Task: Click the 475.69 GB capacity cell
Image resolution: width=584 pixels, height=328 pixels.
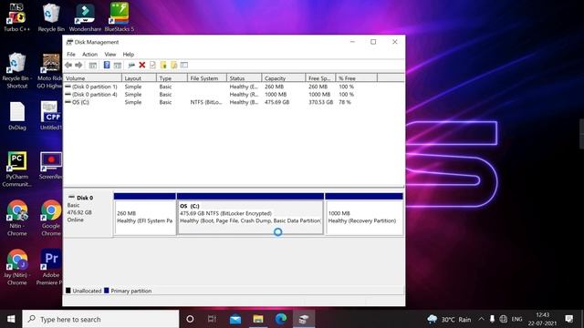Action: coord(277,102)
